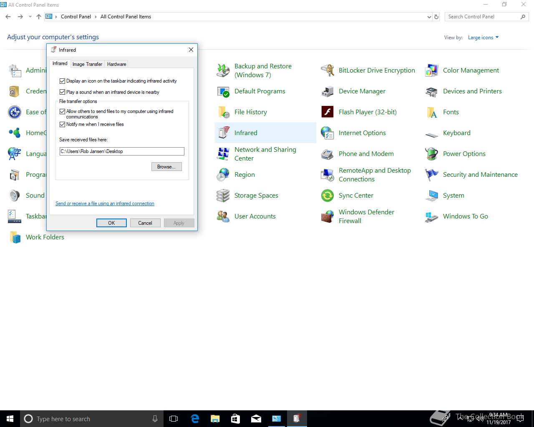The image size is (534, 427).
Task: Click the Save received files path field
Action: (122, 151)
